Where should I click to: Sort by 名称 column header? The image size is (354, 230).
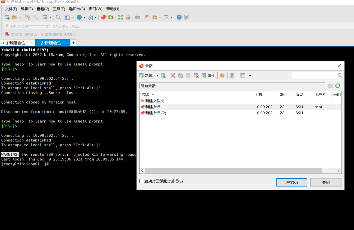(x=196, y=94)
